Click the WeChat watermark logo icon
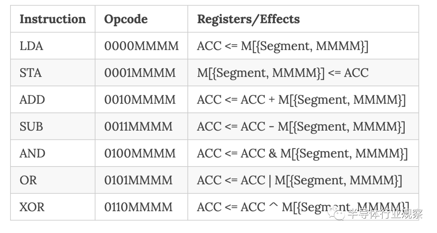The image size is (437, 233). point(337,213)
